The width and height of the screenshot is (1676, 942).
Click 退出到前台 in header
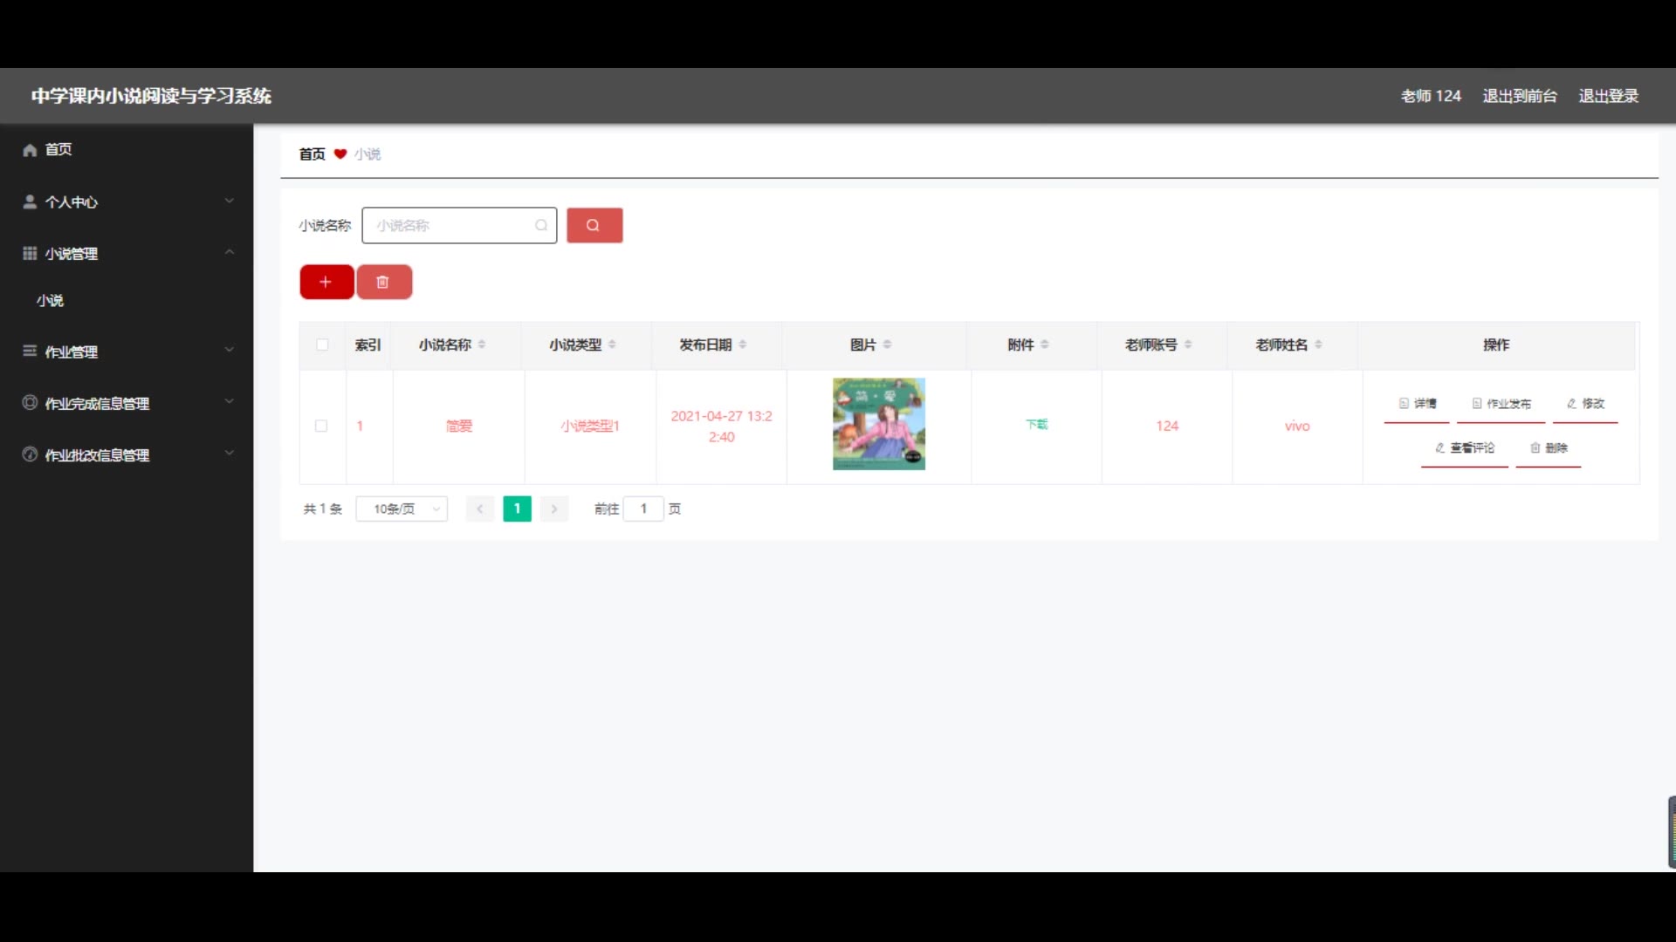tap(1520, 96)
